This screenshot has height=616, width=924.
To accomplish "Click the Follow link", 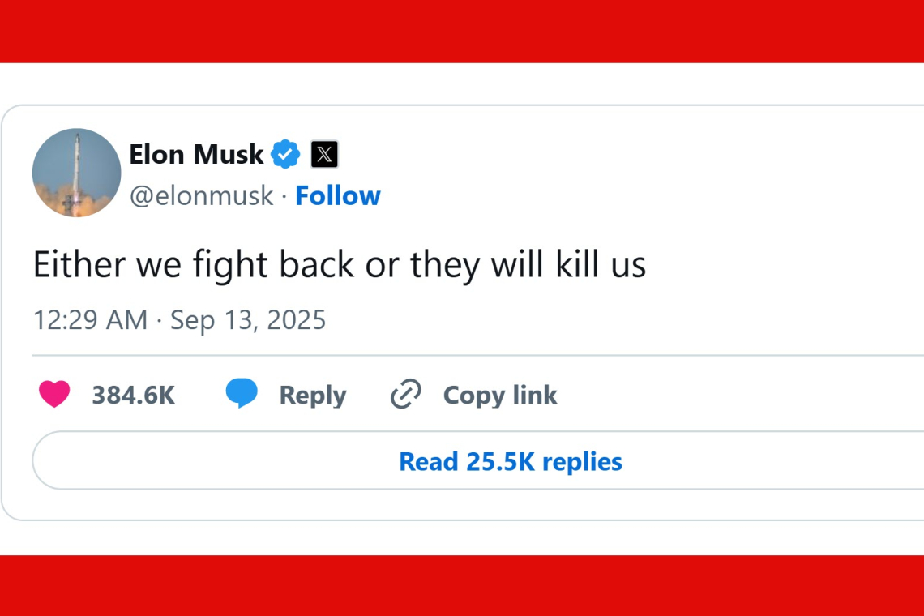I will pos(338,195).
